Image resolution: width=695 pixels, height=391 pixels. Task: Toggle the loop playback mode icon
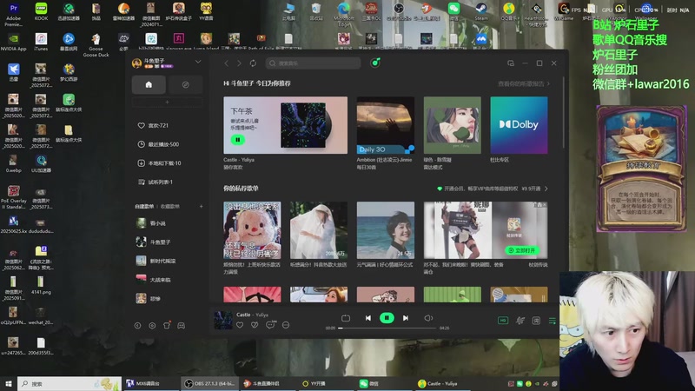[x=346, y=318]
